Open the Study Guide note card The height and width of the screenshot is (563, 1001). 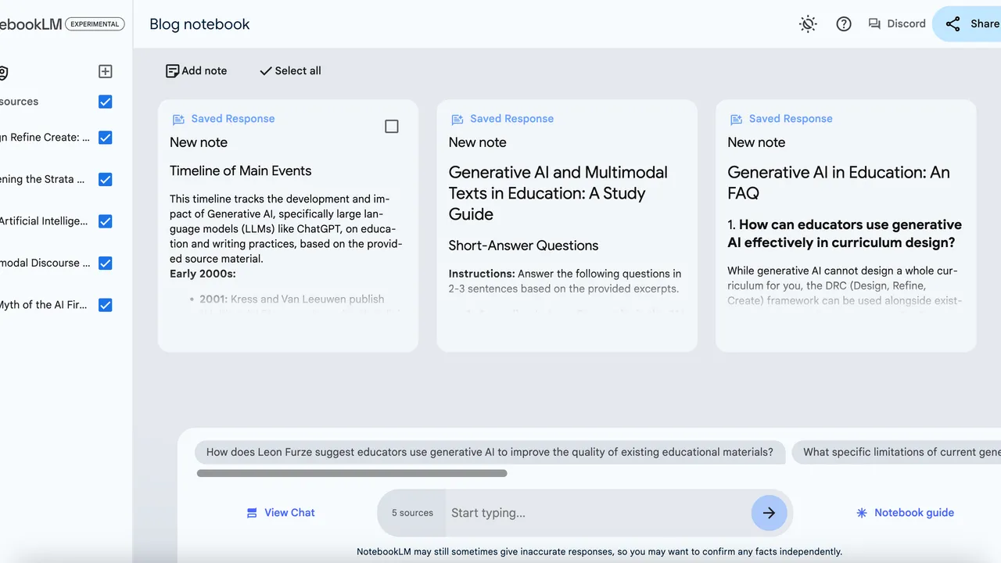[567, 225]
